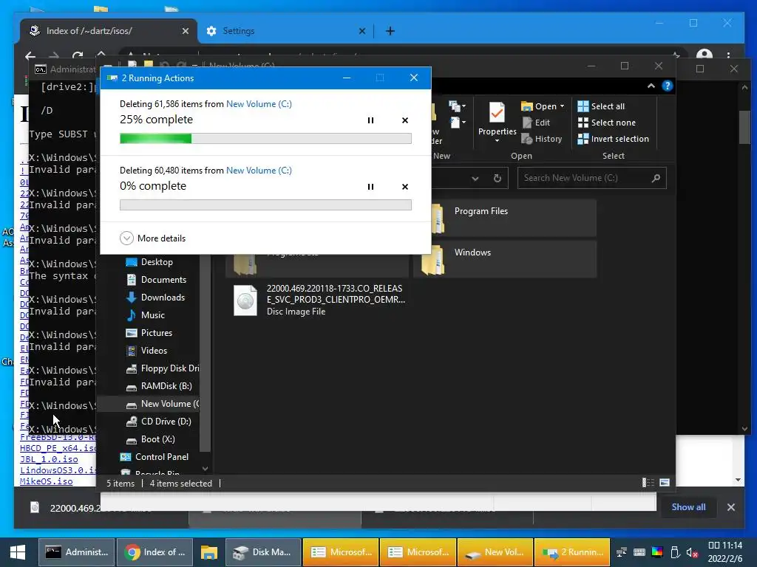The height and width of the screenshot is (567, 757).
Task: Select Floppy Disk Drive in navigation pane
Action: (162, 368)
